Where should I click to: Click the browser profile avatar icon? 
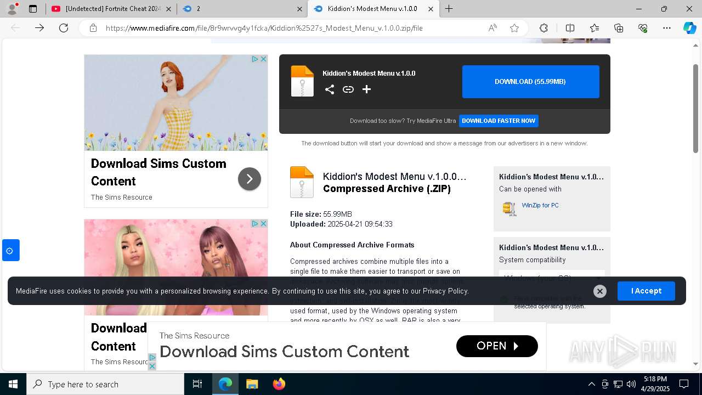12,9
